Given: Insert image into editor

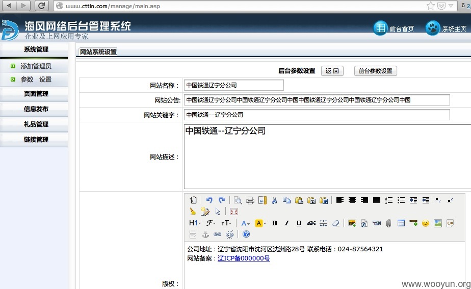Looking at the screenshot, I should pos(352,223).
